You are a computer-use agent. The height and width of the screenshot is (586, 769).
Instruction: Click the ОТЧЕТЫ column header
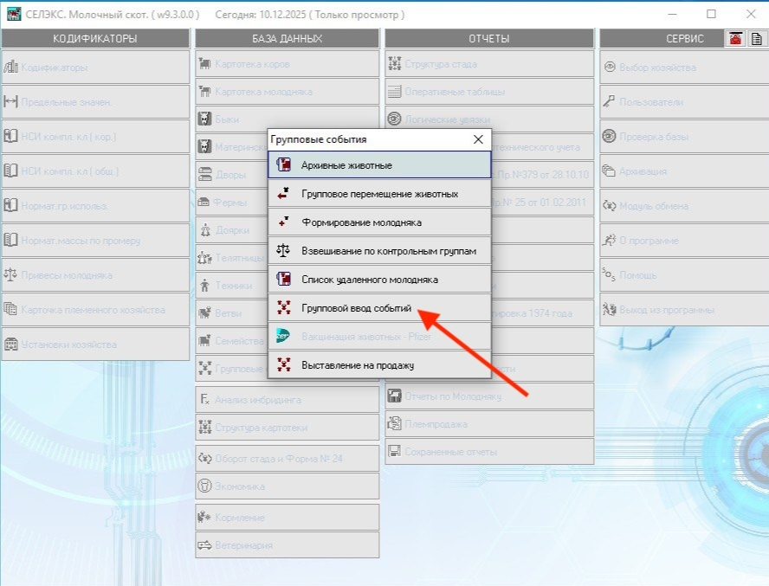click(x=489, y=38)
